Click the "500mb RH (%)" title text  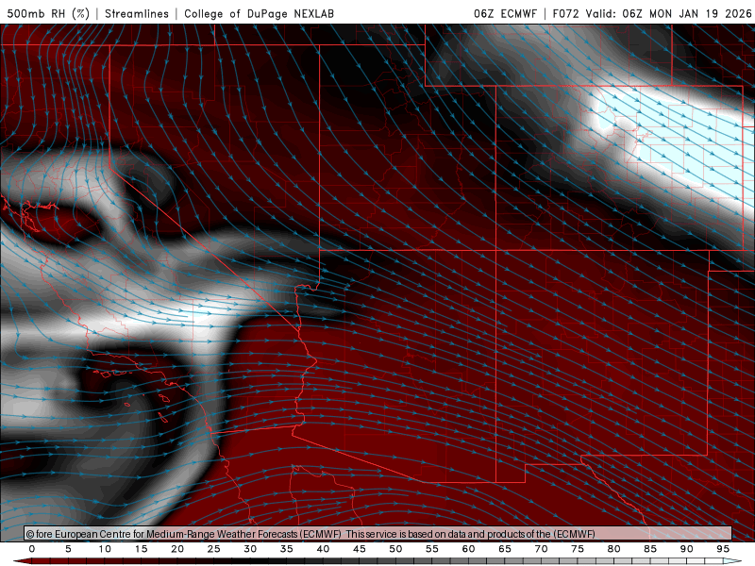(x=48, y=13)
